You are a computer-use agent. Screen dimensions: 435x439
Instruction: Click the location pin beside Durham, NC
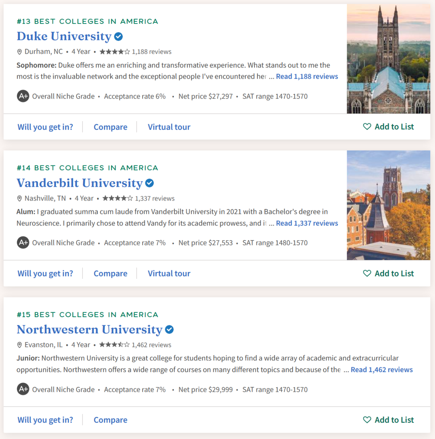click(x=19, y=52)
